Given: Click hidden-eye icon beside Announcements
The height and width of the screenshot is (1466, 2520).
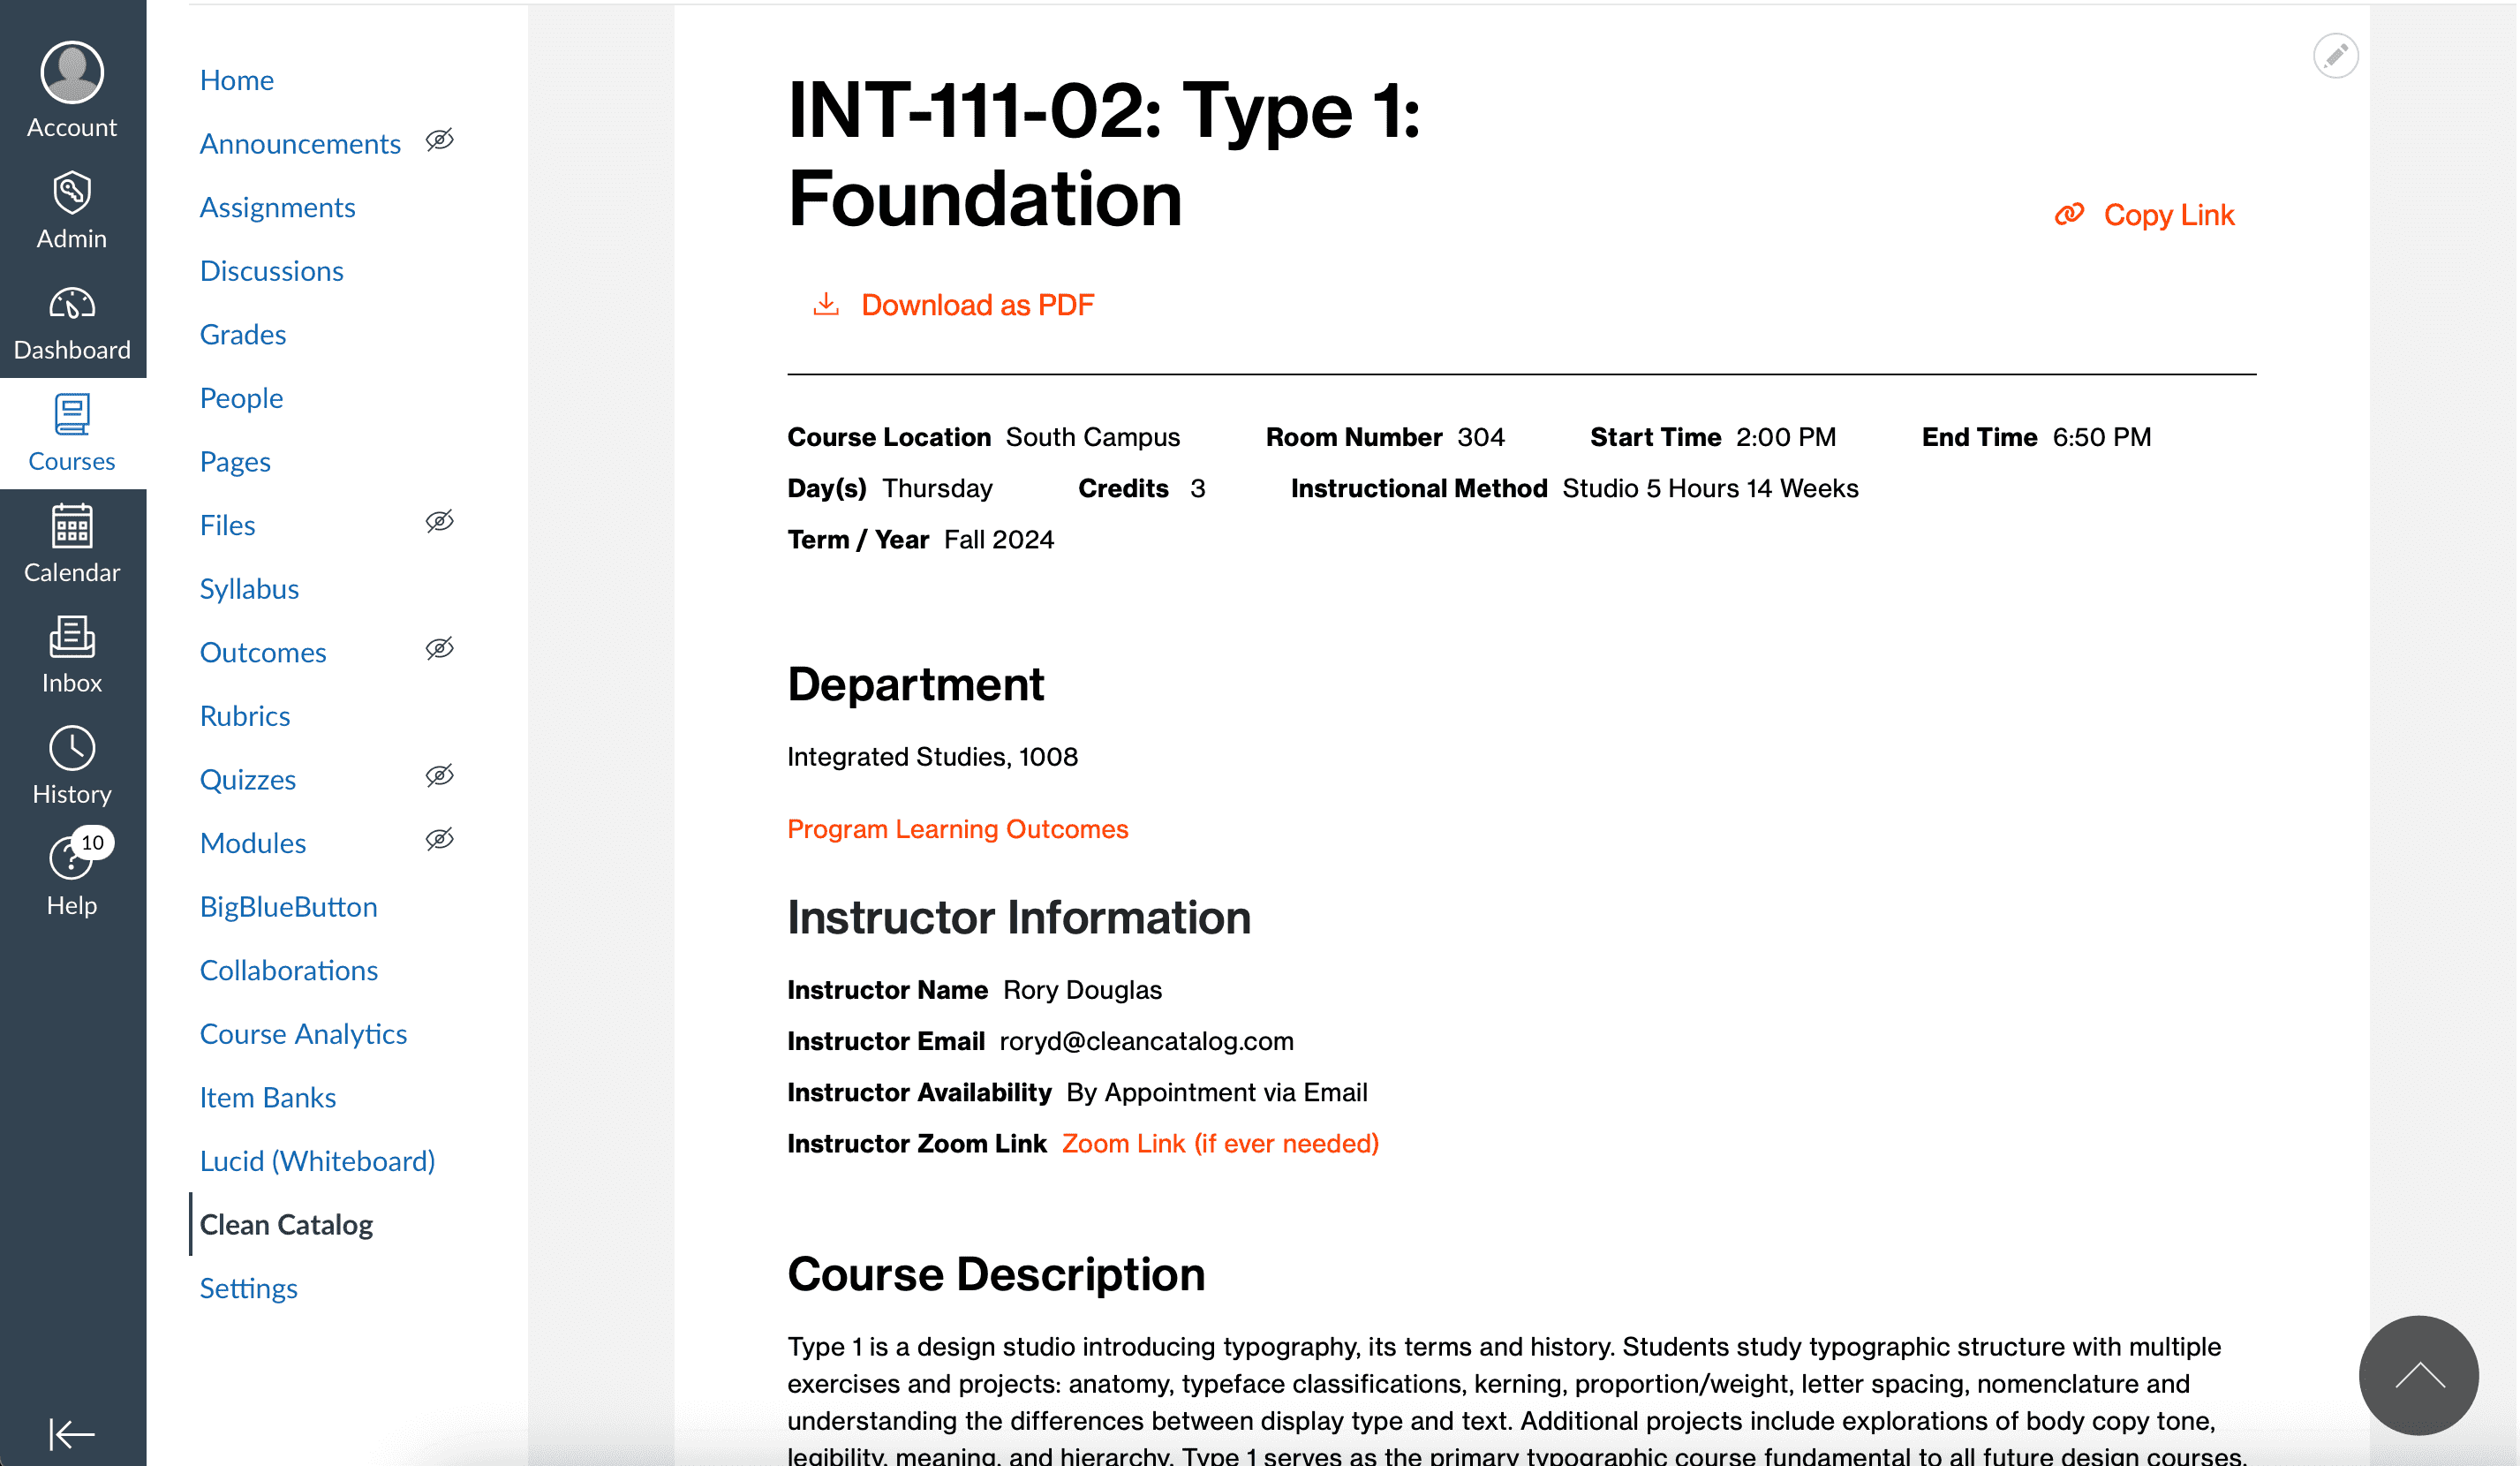Looking at the screenshot, I should 440,140.
